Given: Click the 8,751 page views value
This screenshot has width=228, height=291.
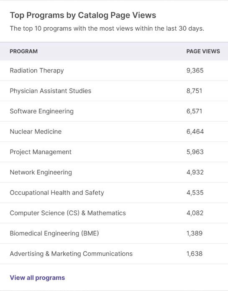Looking at the screenshot, I should pos(194,91).
